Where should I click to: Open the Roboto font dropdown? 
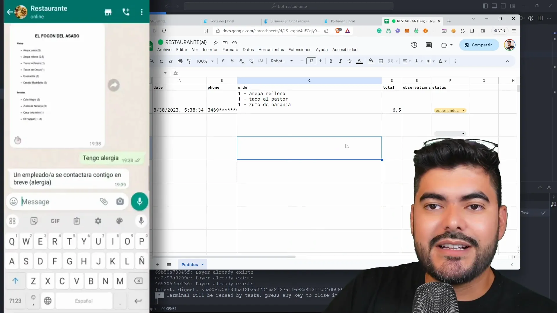(282, 61)
